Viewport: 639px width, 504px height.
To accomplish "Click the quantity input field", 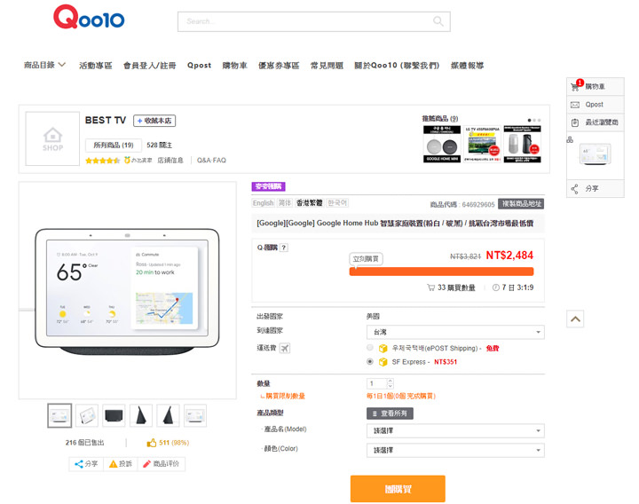I will pos(377,383).
